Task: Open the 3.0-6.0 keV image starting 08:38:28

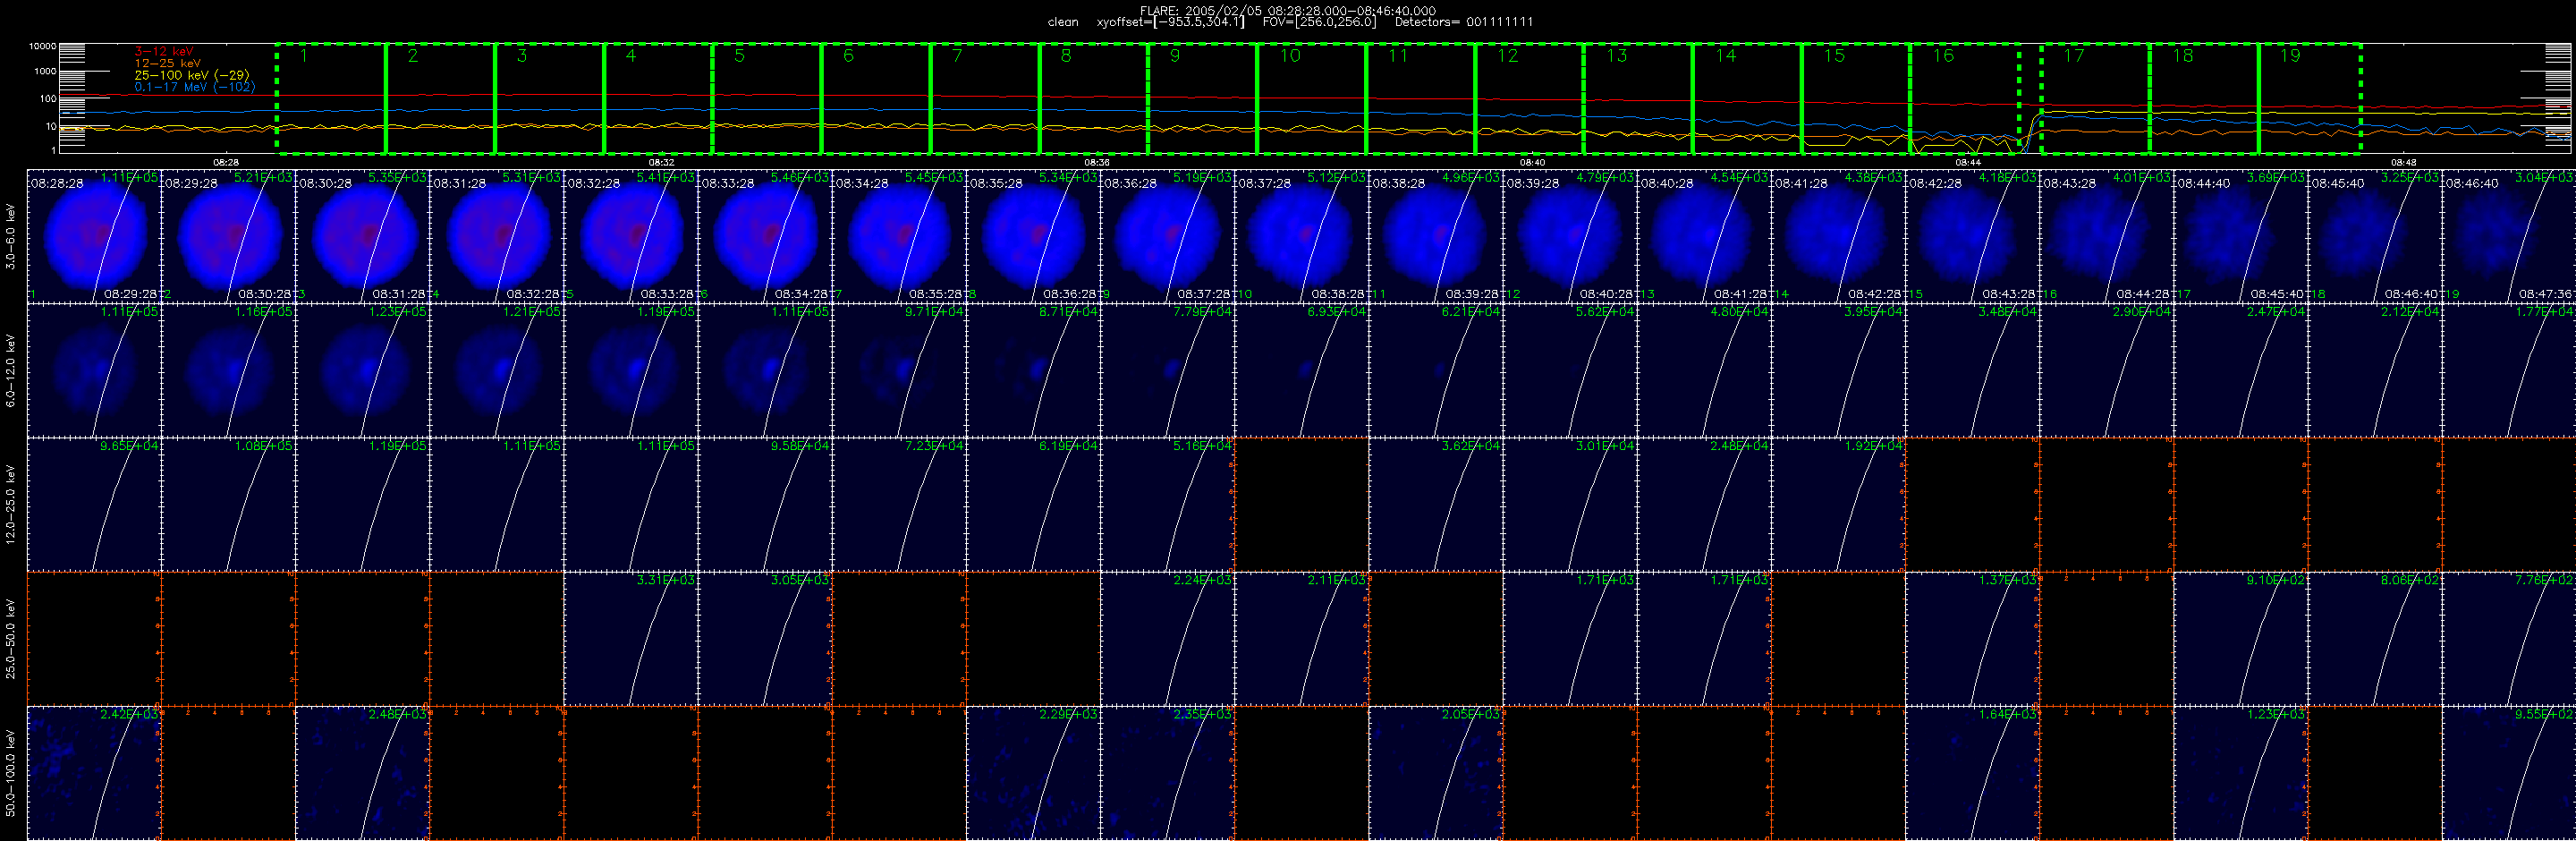Action: (1436, 236)
